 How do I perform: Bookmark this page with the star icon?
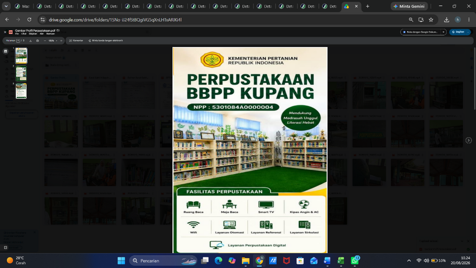pyautogui.click(x=431, y=20)
